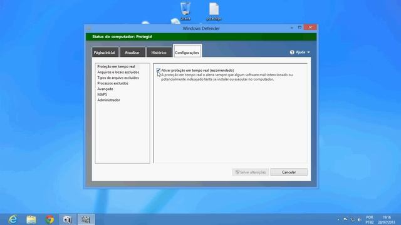Close the Windows Defender window
401x225 pixels.
point(310,27)
